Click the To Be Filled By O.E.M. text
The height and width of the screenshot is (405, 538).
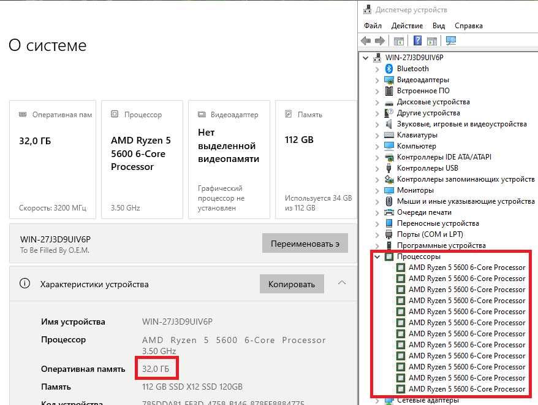(x=55, y=250)
